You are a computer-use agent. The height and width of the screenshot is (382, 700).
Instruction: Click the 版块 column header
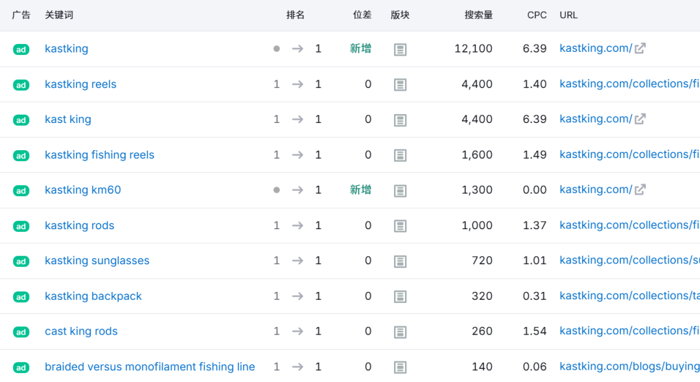(400, 15)
